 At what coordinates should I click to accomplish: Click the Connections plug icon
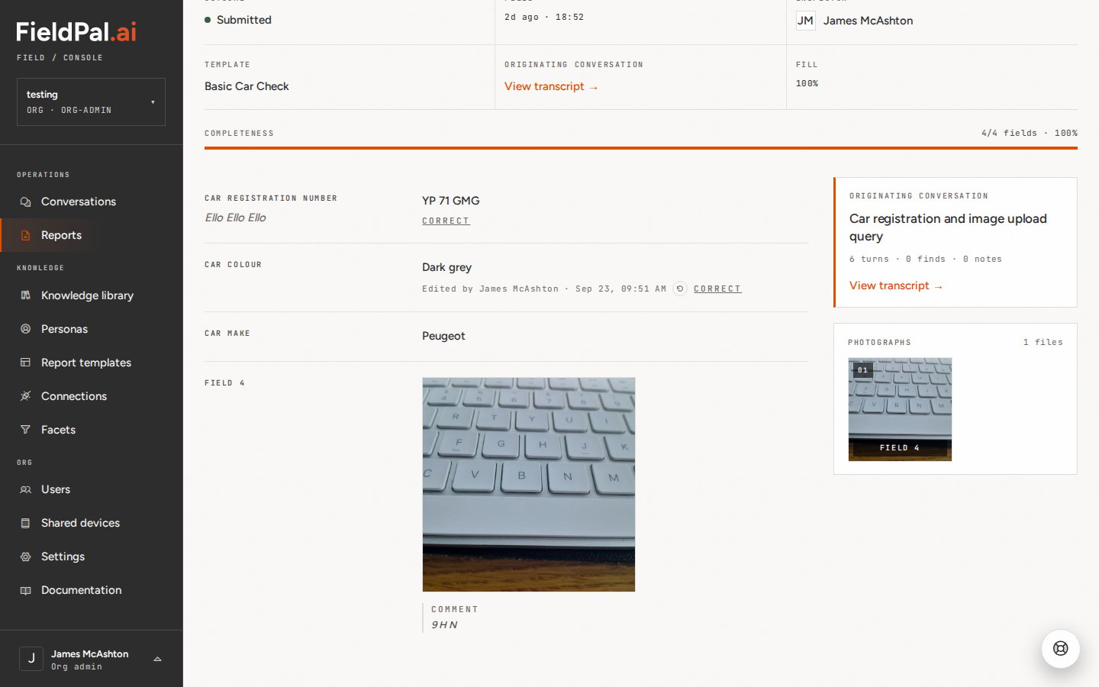[25, 396]
